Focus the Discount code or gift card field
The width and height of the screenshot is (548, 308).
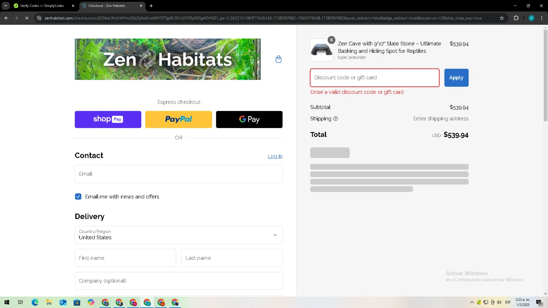(x=375, y=78)
